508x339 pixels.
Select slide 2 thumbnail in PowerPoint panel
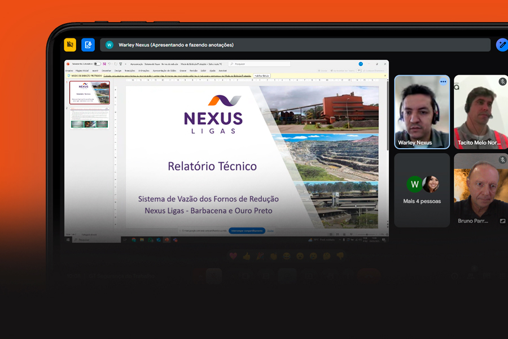click(x=90, y=118)
